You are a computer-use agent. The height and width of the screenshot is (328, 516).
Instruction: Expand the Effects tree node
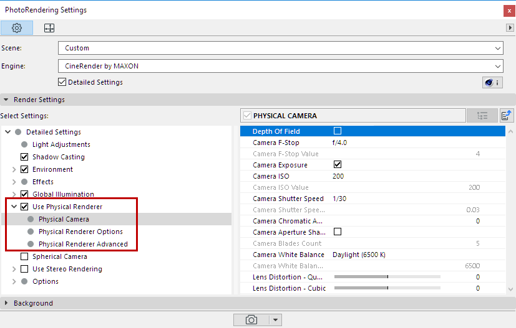click(14, 182)
